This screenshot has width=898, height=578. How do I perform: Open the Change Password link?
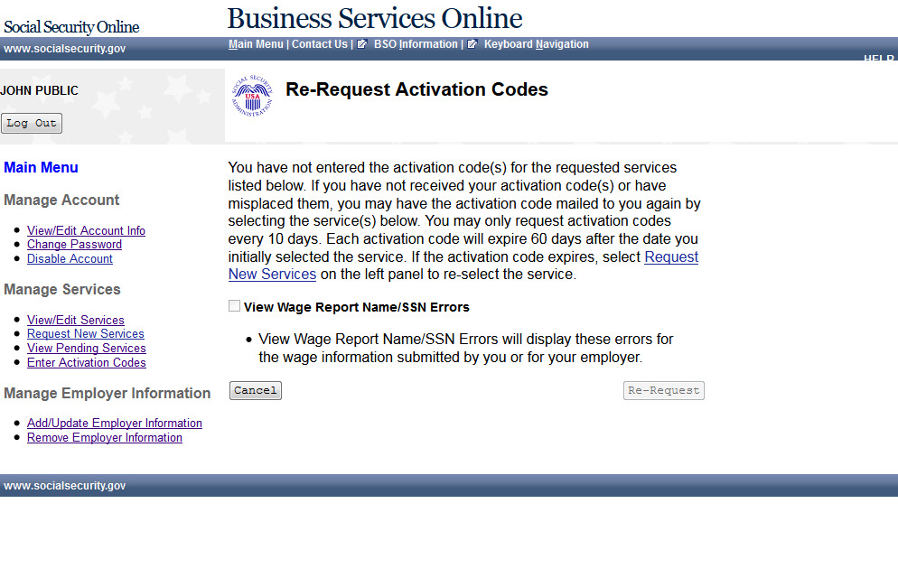(74, 245)
